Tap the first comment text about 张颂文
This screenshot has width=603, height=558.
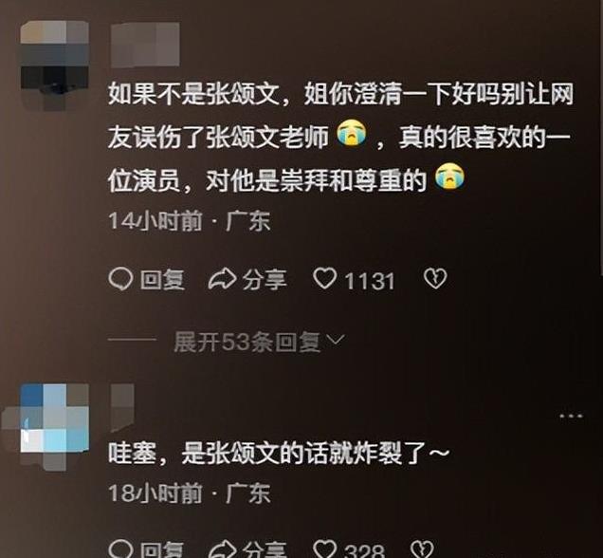coord(340,138)
